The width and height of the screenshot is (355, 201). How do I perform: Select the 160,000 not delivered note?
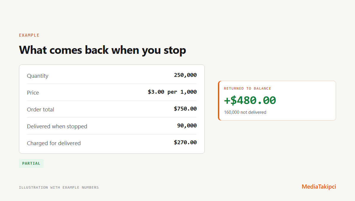click(x=245, y=112)
